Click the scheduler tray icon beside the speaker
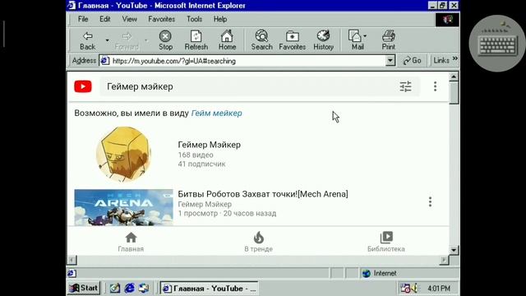Viewport: 526px width, 296px height. coord(405,288)
